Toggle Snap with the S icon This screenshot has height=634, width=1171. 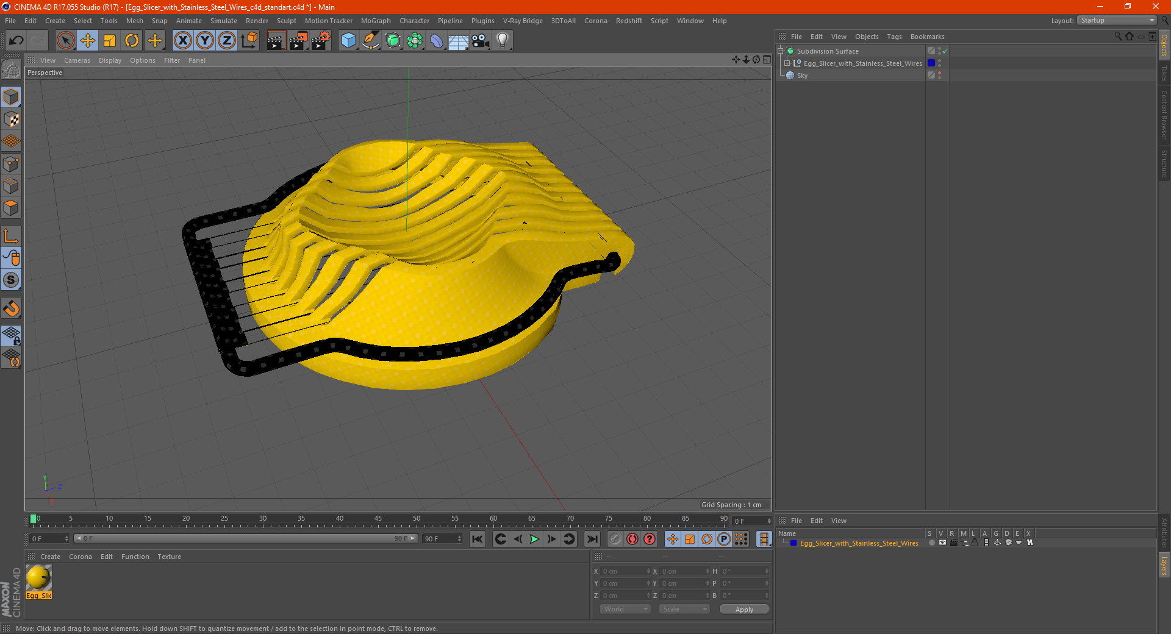pos(11,280)
